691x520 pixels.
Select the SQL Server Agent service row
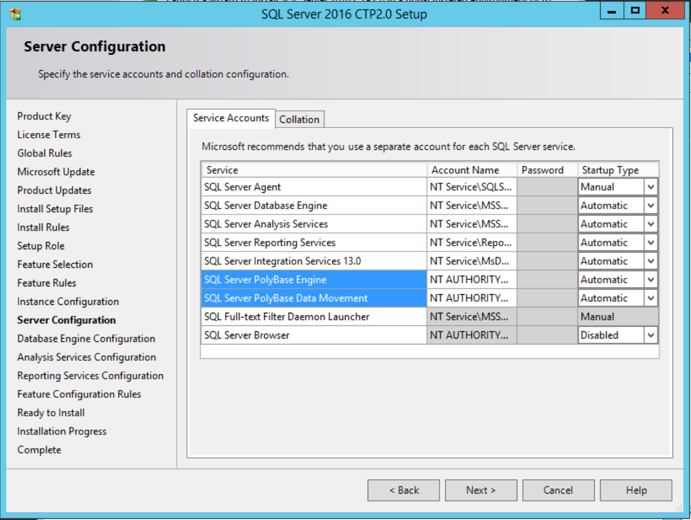pyautogui.click(x=314, y=187)
